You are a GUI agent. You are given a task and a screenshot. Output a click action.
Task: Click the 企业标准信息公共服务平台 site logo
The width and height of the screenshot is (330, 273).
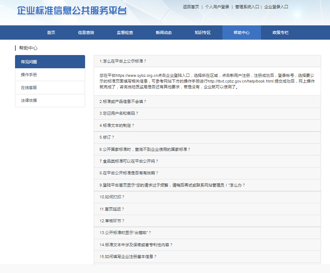(x=72, y=11)
